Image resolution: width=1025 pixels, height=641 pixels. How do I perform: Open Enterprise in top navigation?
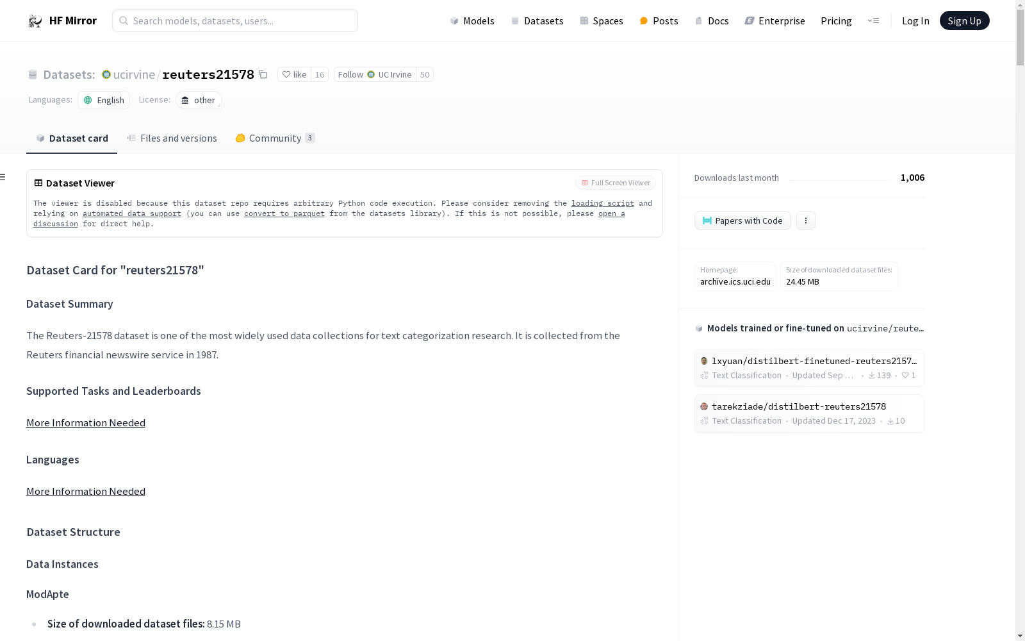[x=775, y=21]
